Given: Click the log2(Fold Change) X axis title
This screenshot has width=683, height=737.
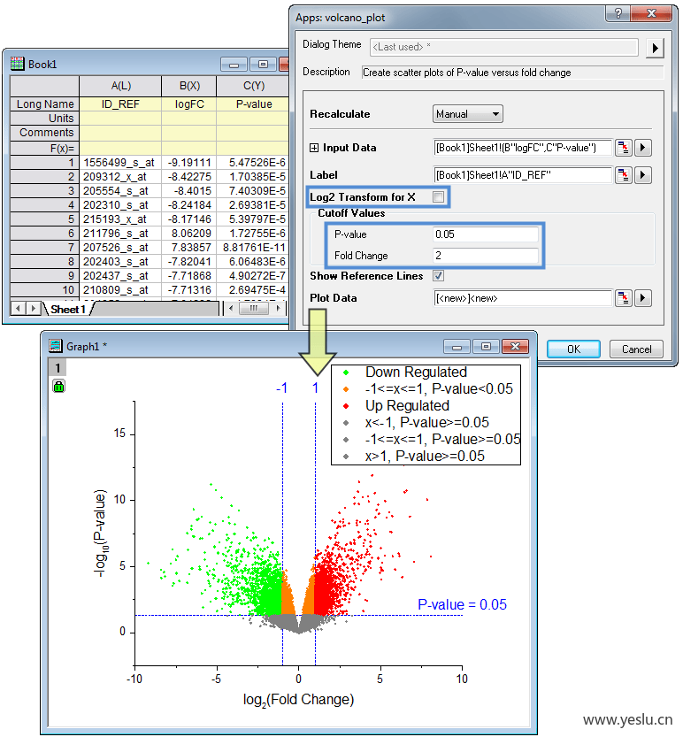Looking at the screenshot, I should 298,700.
